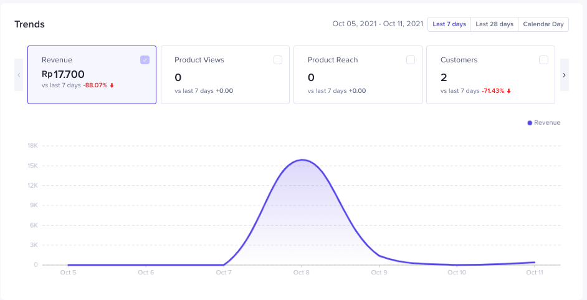Viewport: 587px width, 300px height.
Task: Tick the Product Reach checkbox
Action: [411, 60]
